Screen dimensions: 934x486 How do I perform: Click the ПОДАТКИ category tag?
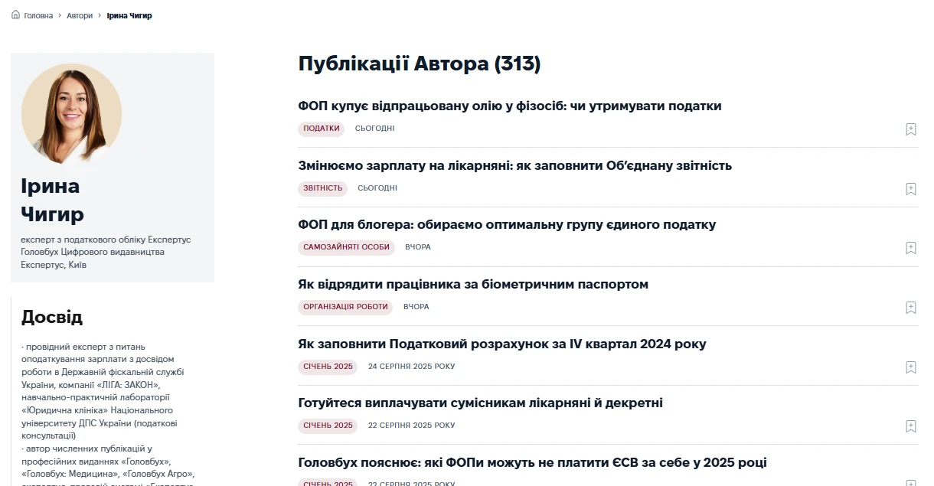click(321, 129)
